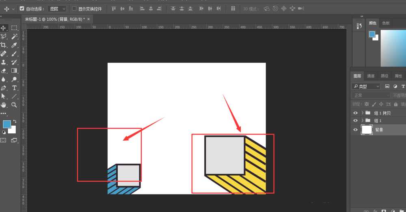Choose the Eyedropper tool

[x=14, y=45]
